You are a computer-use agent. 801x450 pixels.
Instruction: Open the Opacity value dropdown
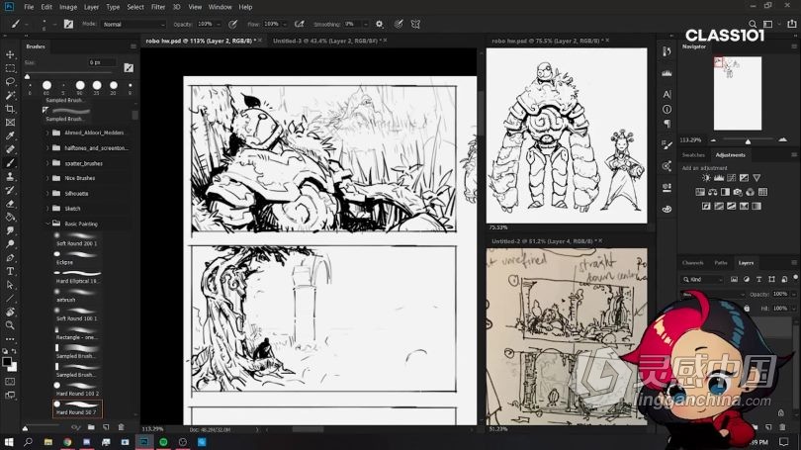tap(219, 24)
